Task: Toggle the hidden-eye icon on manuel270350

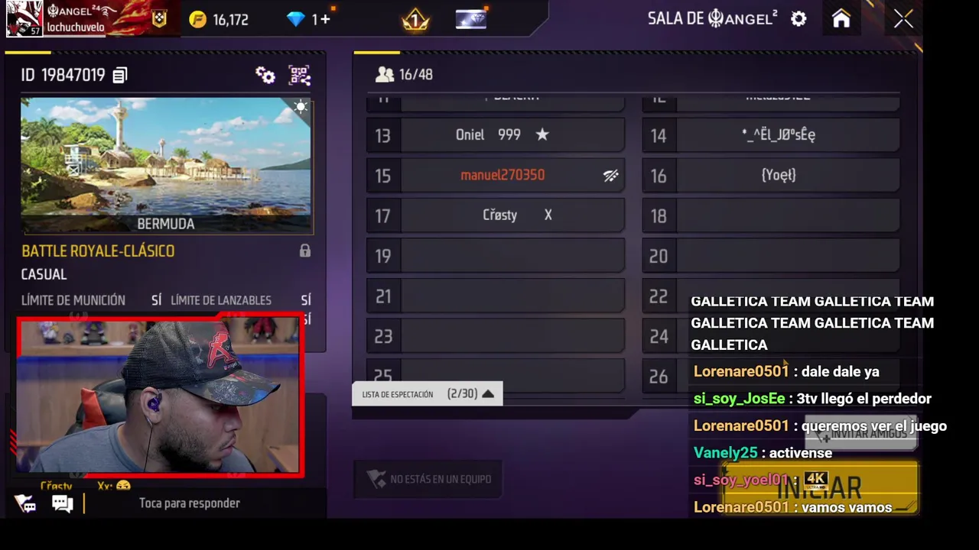Action: (x=610, y=176)
